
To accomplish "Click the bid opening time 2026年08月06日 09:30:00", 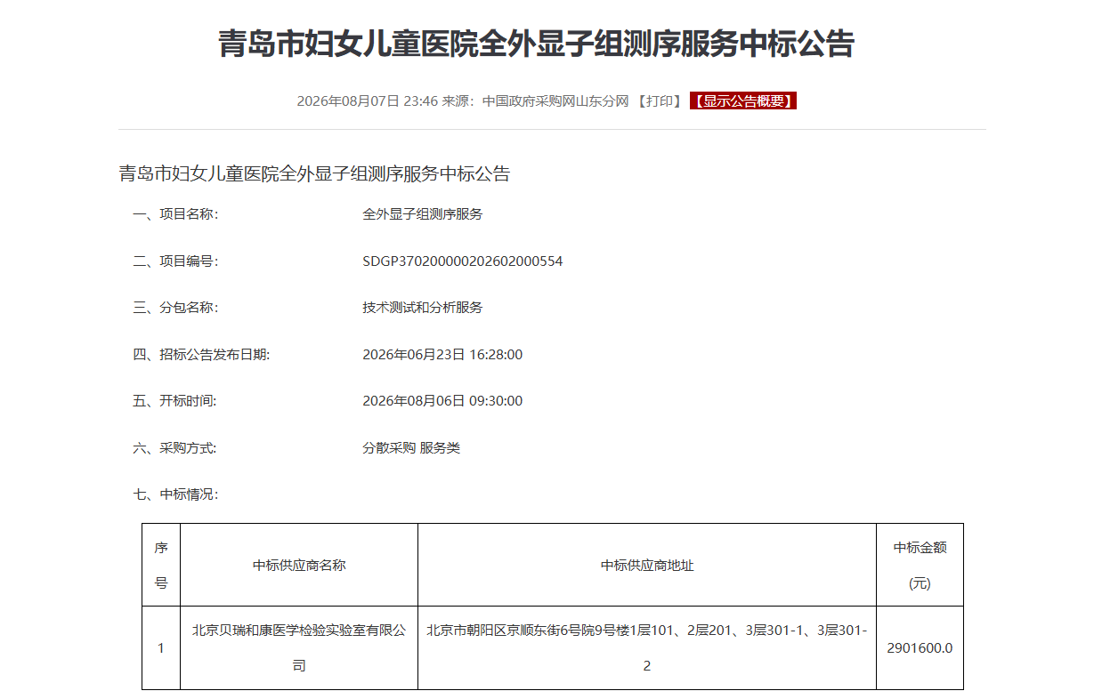I will coord(442,401).
